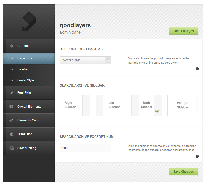The width and height of the screenshot is (208, 186).
Task: Click the excerpt number input field
Action: pyautogui.click(x=86, y=148)
